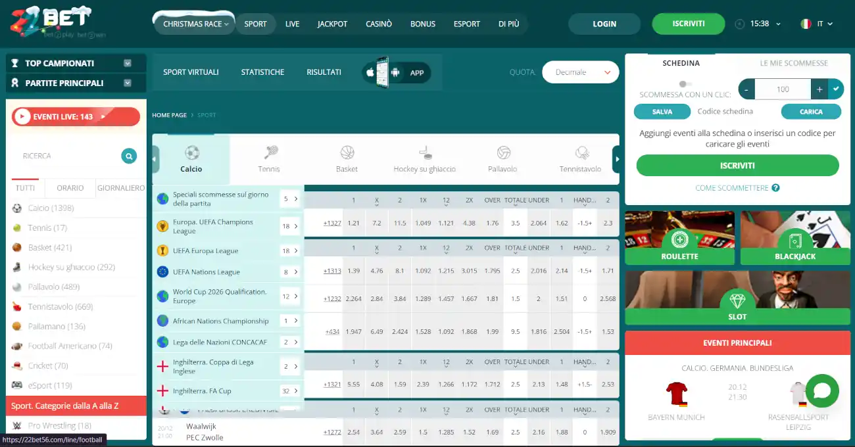
Task: Open the Risultati link
Action: [x=324, y=72]
